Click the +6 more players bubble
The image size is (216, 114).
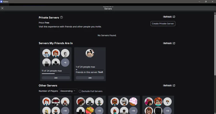click(65, 63)
